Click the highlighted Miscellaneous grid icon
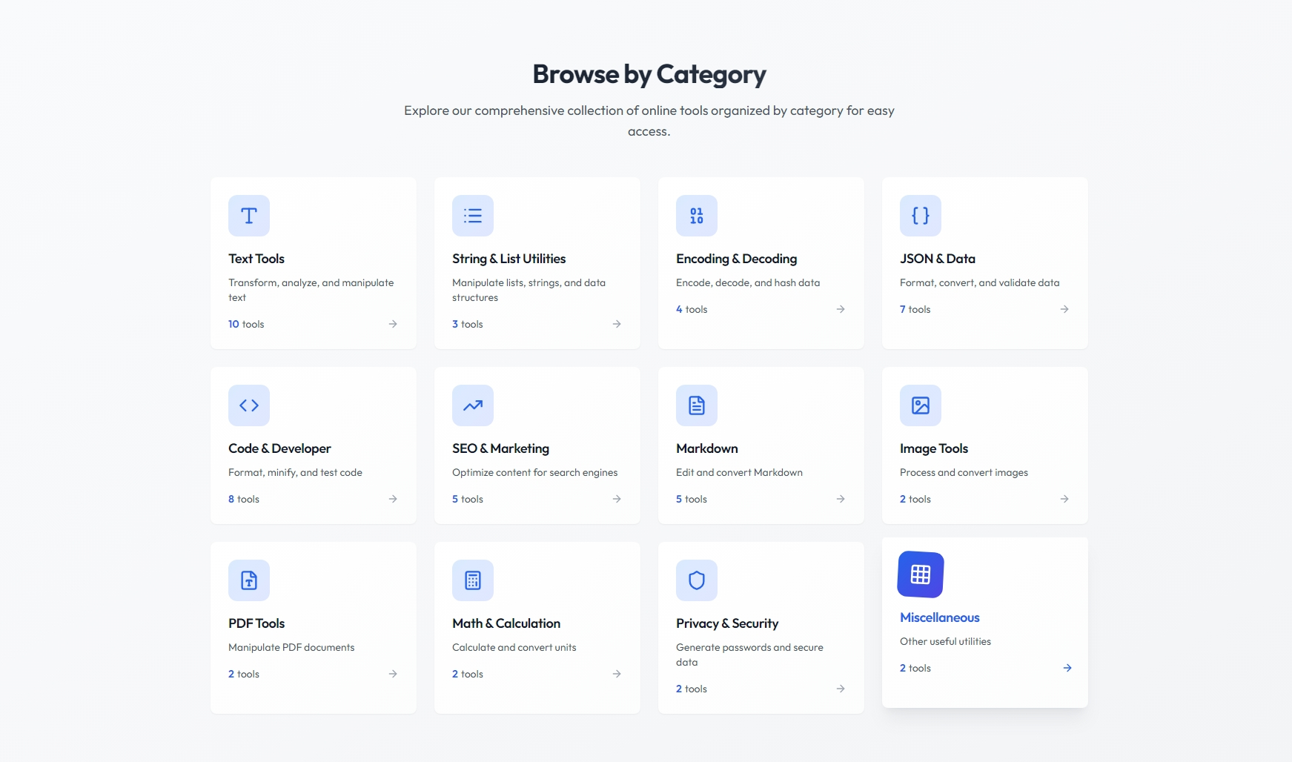This screenshot has height=762, width=1292. tap(920, 574)
